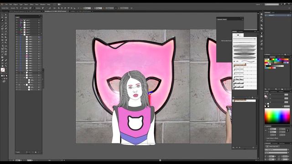Click the horizontal scrollbar thumb below canvas
This screenshot has height=164, width=292.
coord(160,160)
